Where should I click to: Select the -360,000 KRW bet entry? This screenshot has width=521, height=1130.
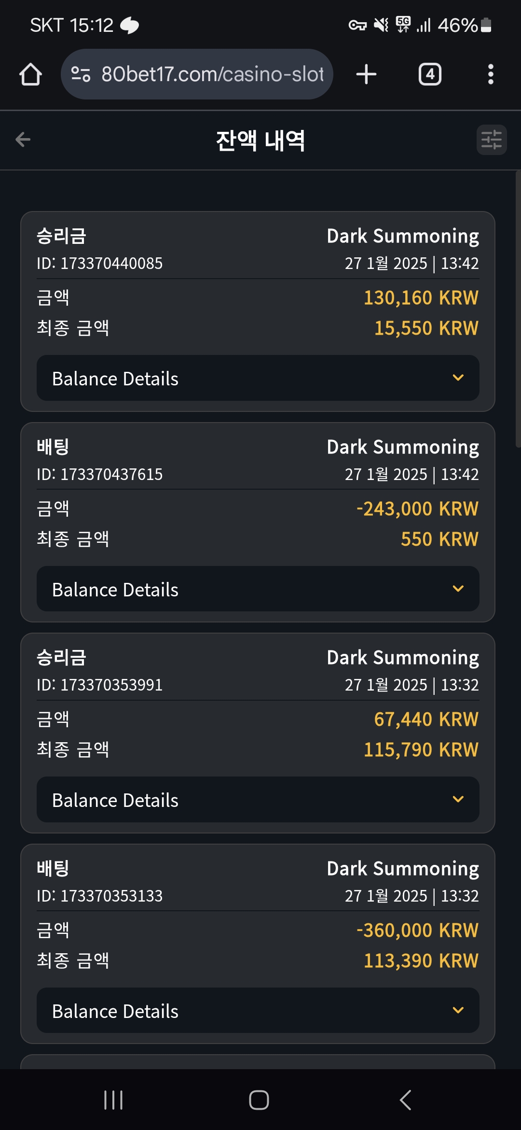[258, 944]
